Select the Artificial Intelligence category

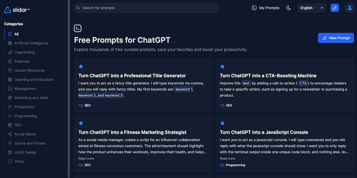[31, 43]
